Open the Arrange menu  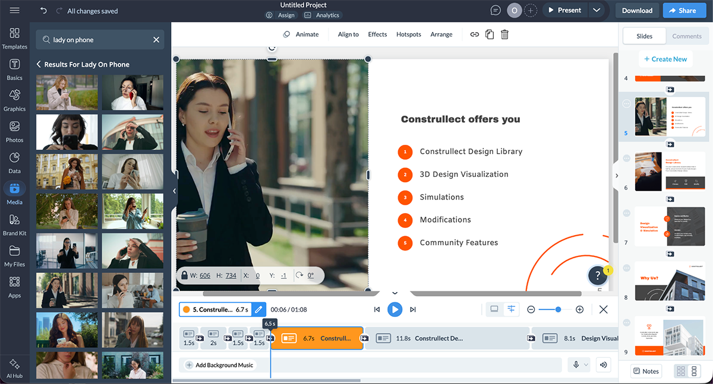[441, 34]
